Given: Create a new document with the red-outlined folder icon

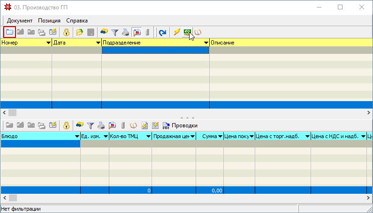Looking at the screenshot, I should point(9,32).
